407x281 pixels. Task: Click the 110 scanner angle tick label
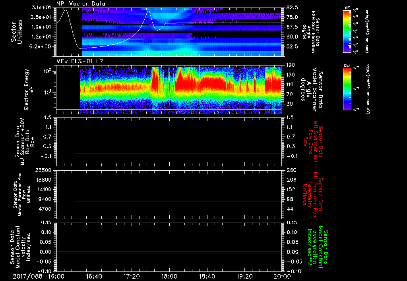(291, 85)
